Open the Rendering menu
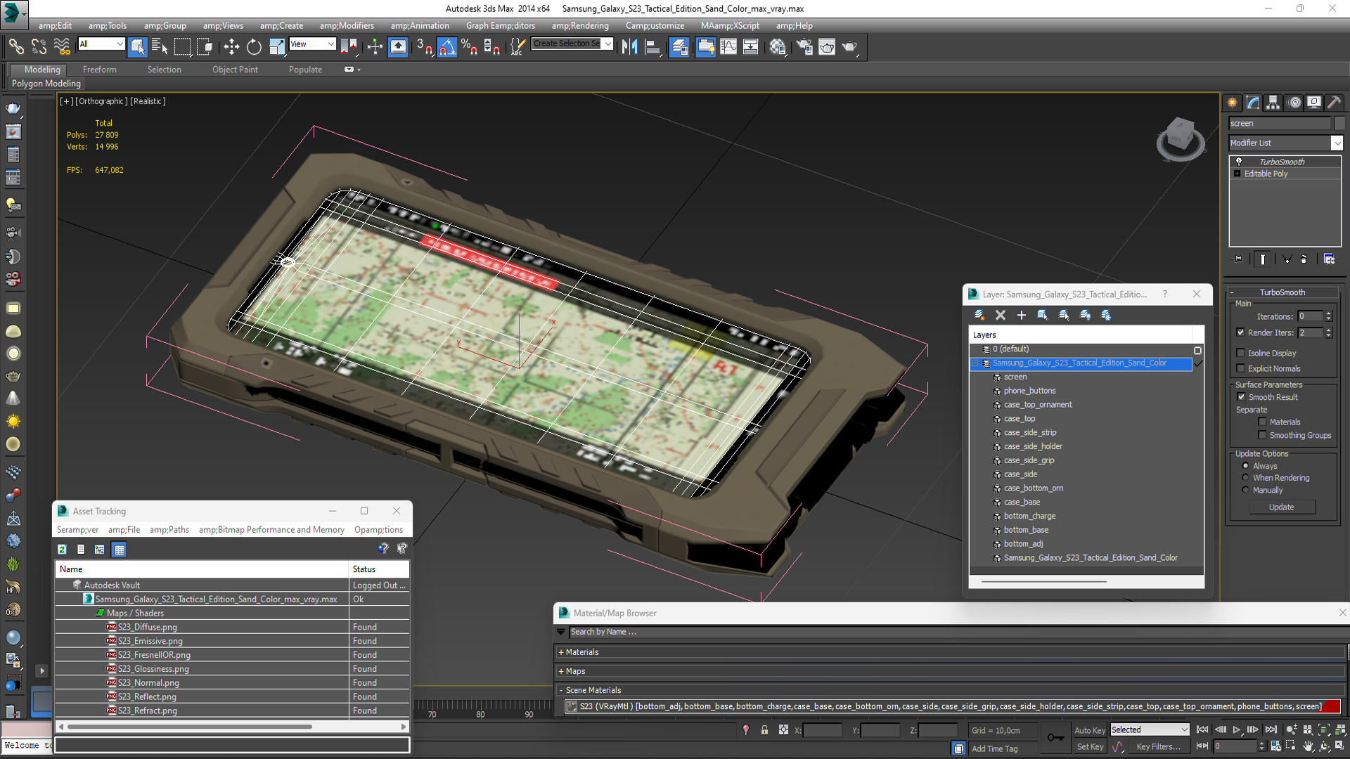Screen dimensions: 1350x759 580,25
